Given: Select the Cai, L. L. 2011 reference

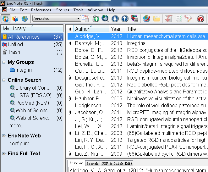Looking at the screenshot, I should tap(138, 71).
